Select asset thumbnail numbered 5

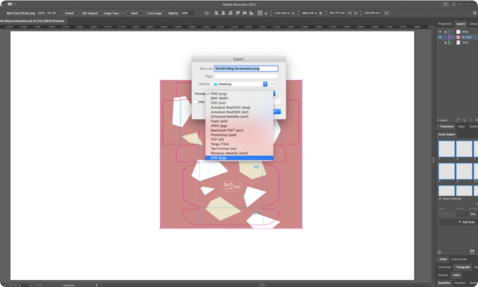tap(464, 171)
